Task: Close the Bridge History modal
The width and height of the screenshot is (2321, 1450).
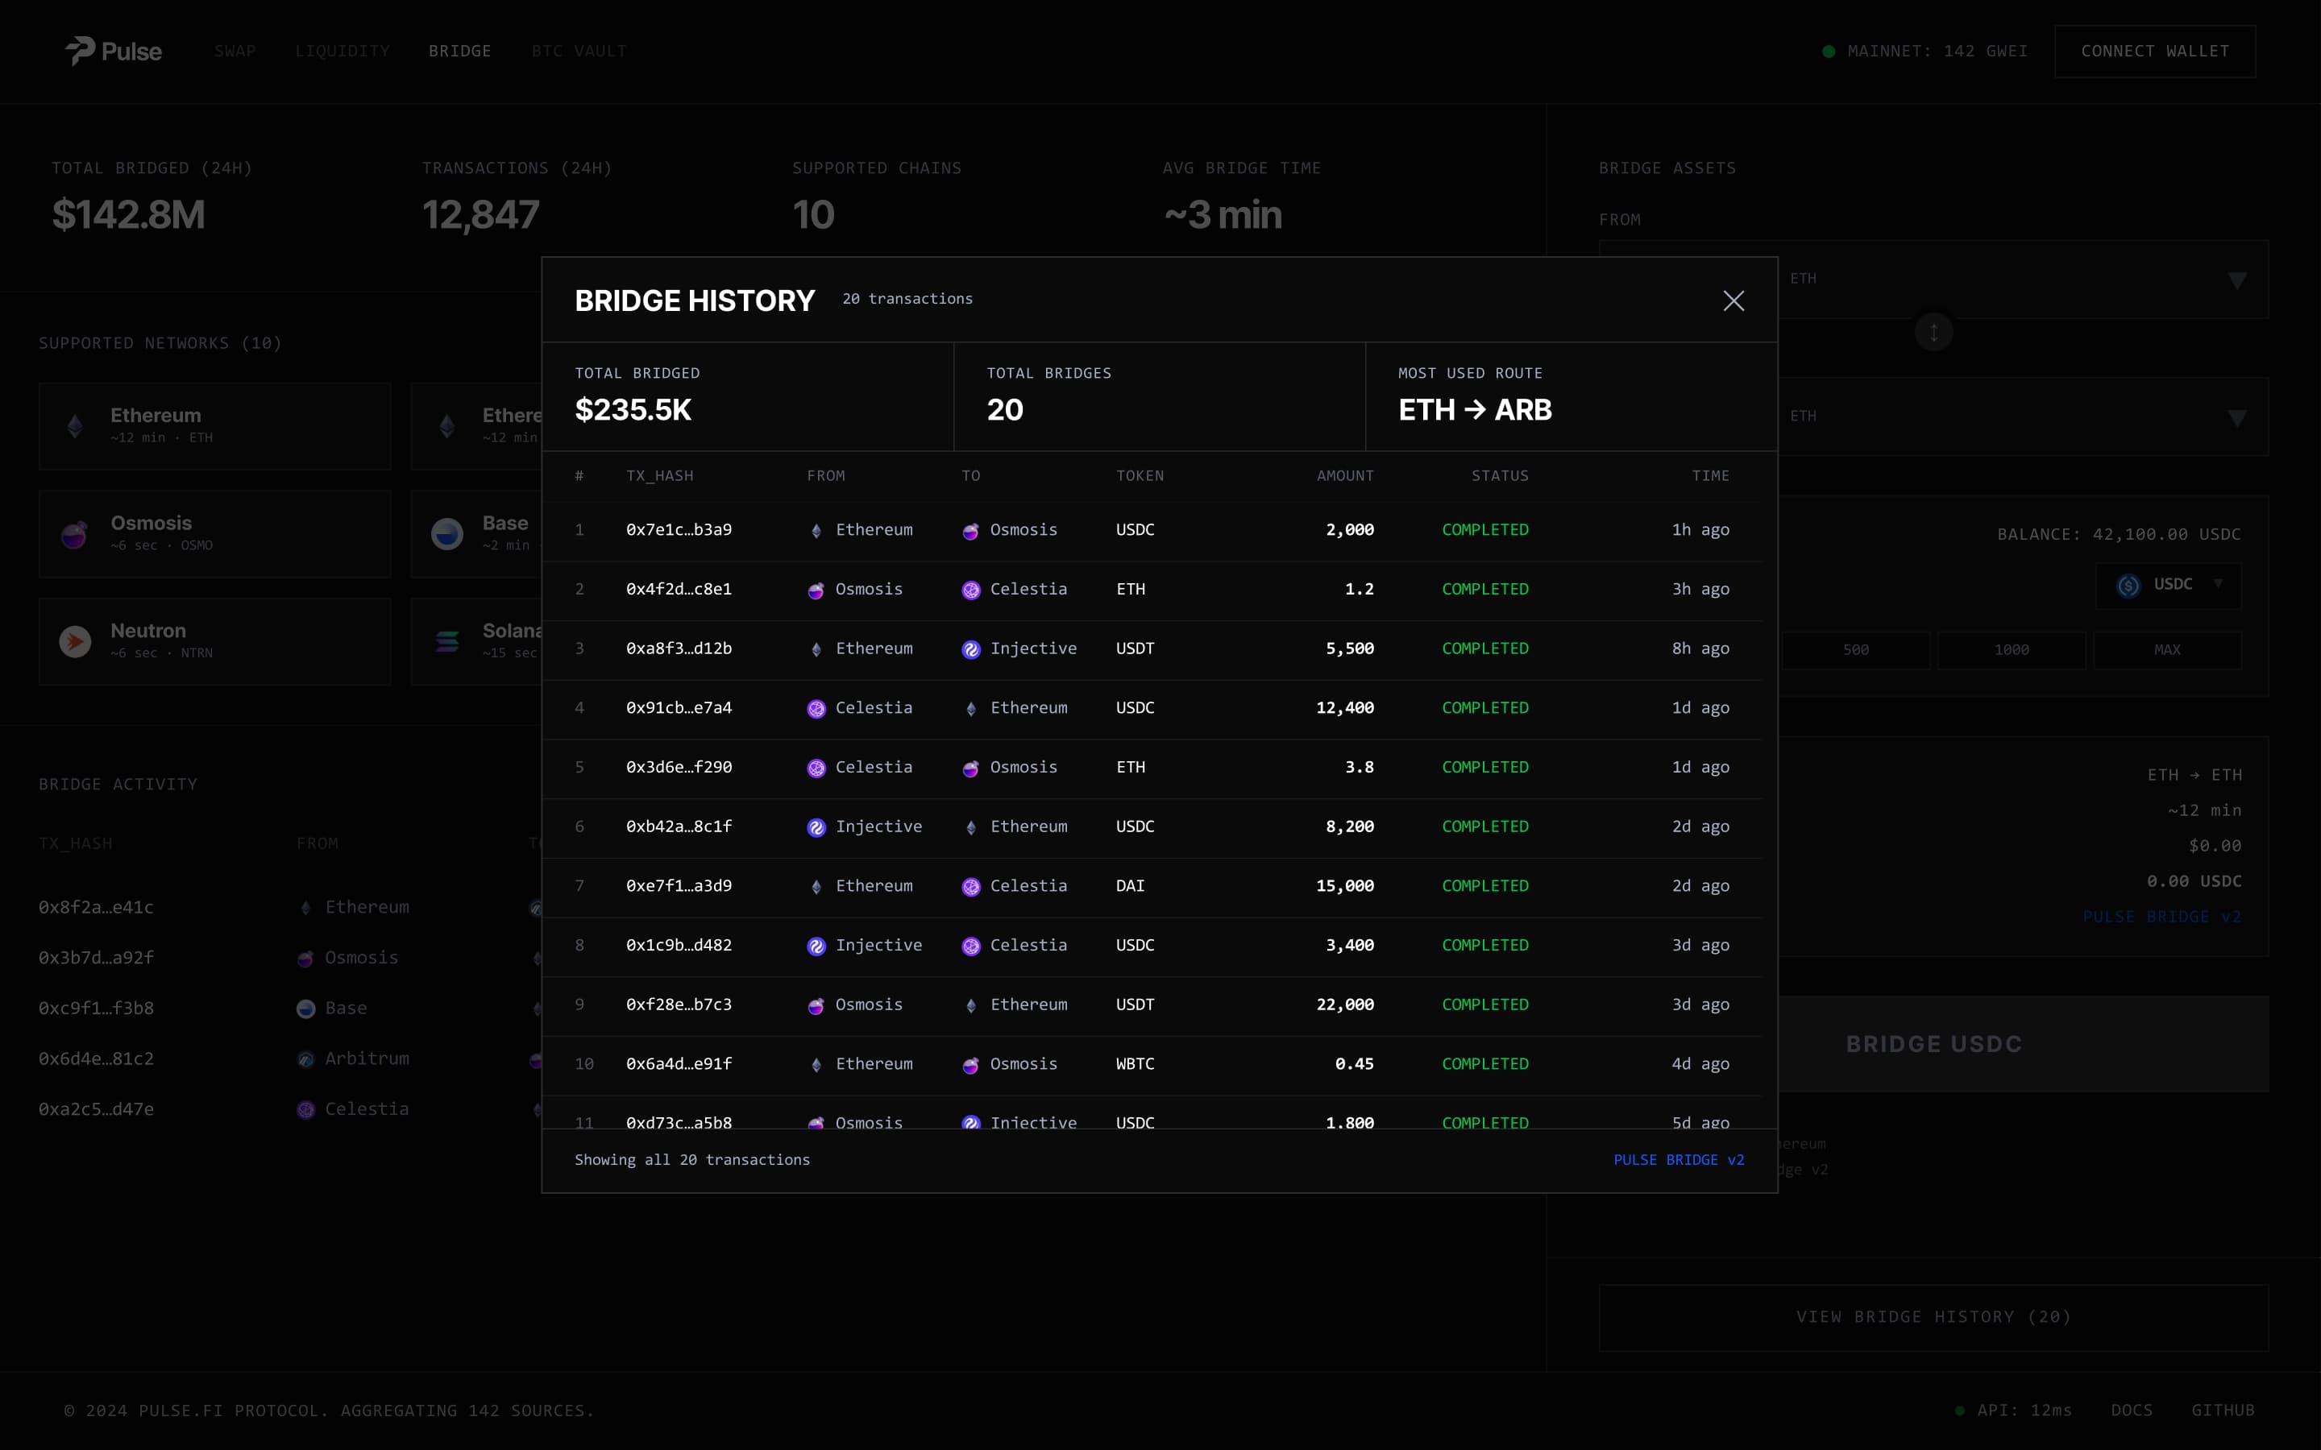Action: click(x=1733, y=301)
